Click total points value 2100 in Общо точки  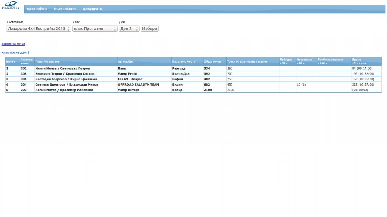[x=208, y=90]
